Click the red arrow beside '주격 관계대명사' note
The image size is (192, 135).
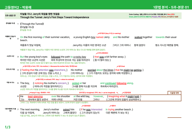97,53
